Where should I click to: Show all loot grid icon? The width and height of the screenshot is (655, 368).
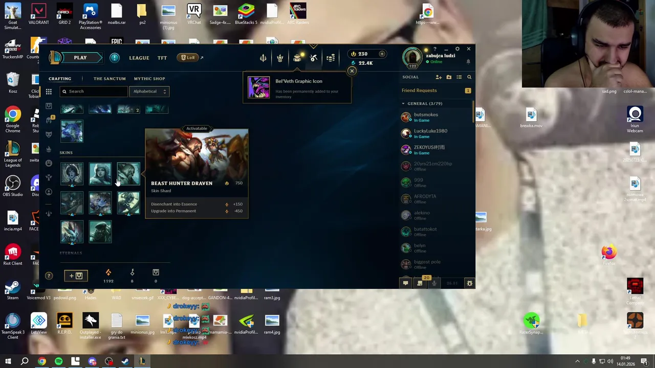pos(49,91)
